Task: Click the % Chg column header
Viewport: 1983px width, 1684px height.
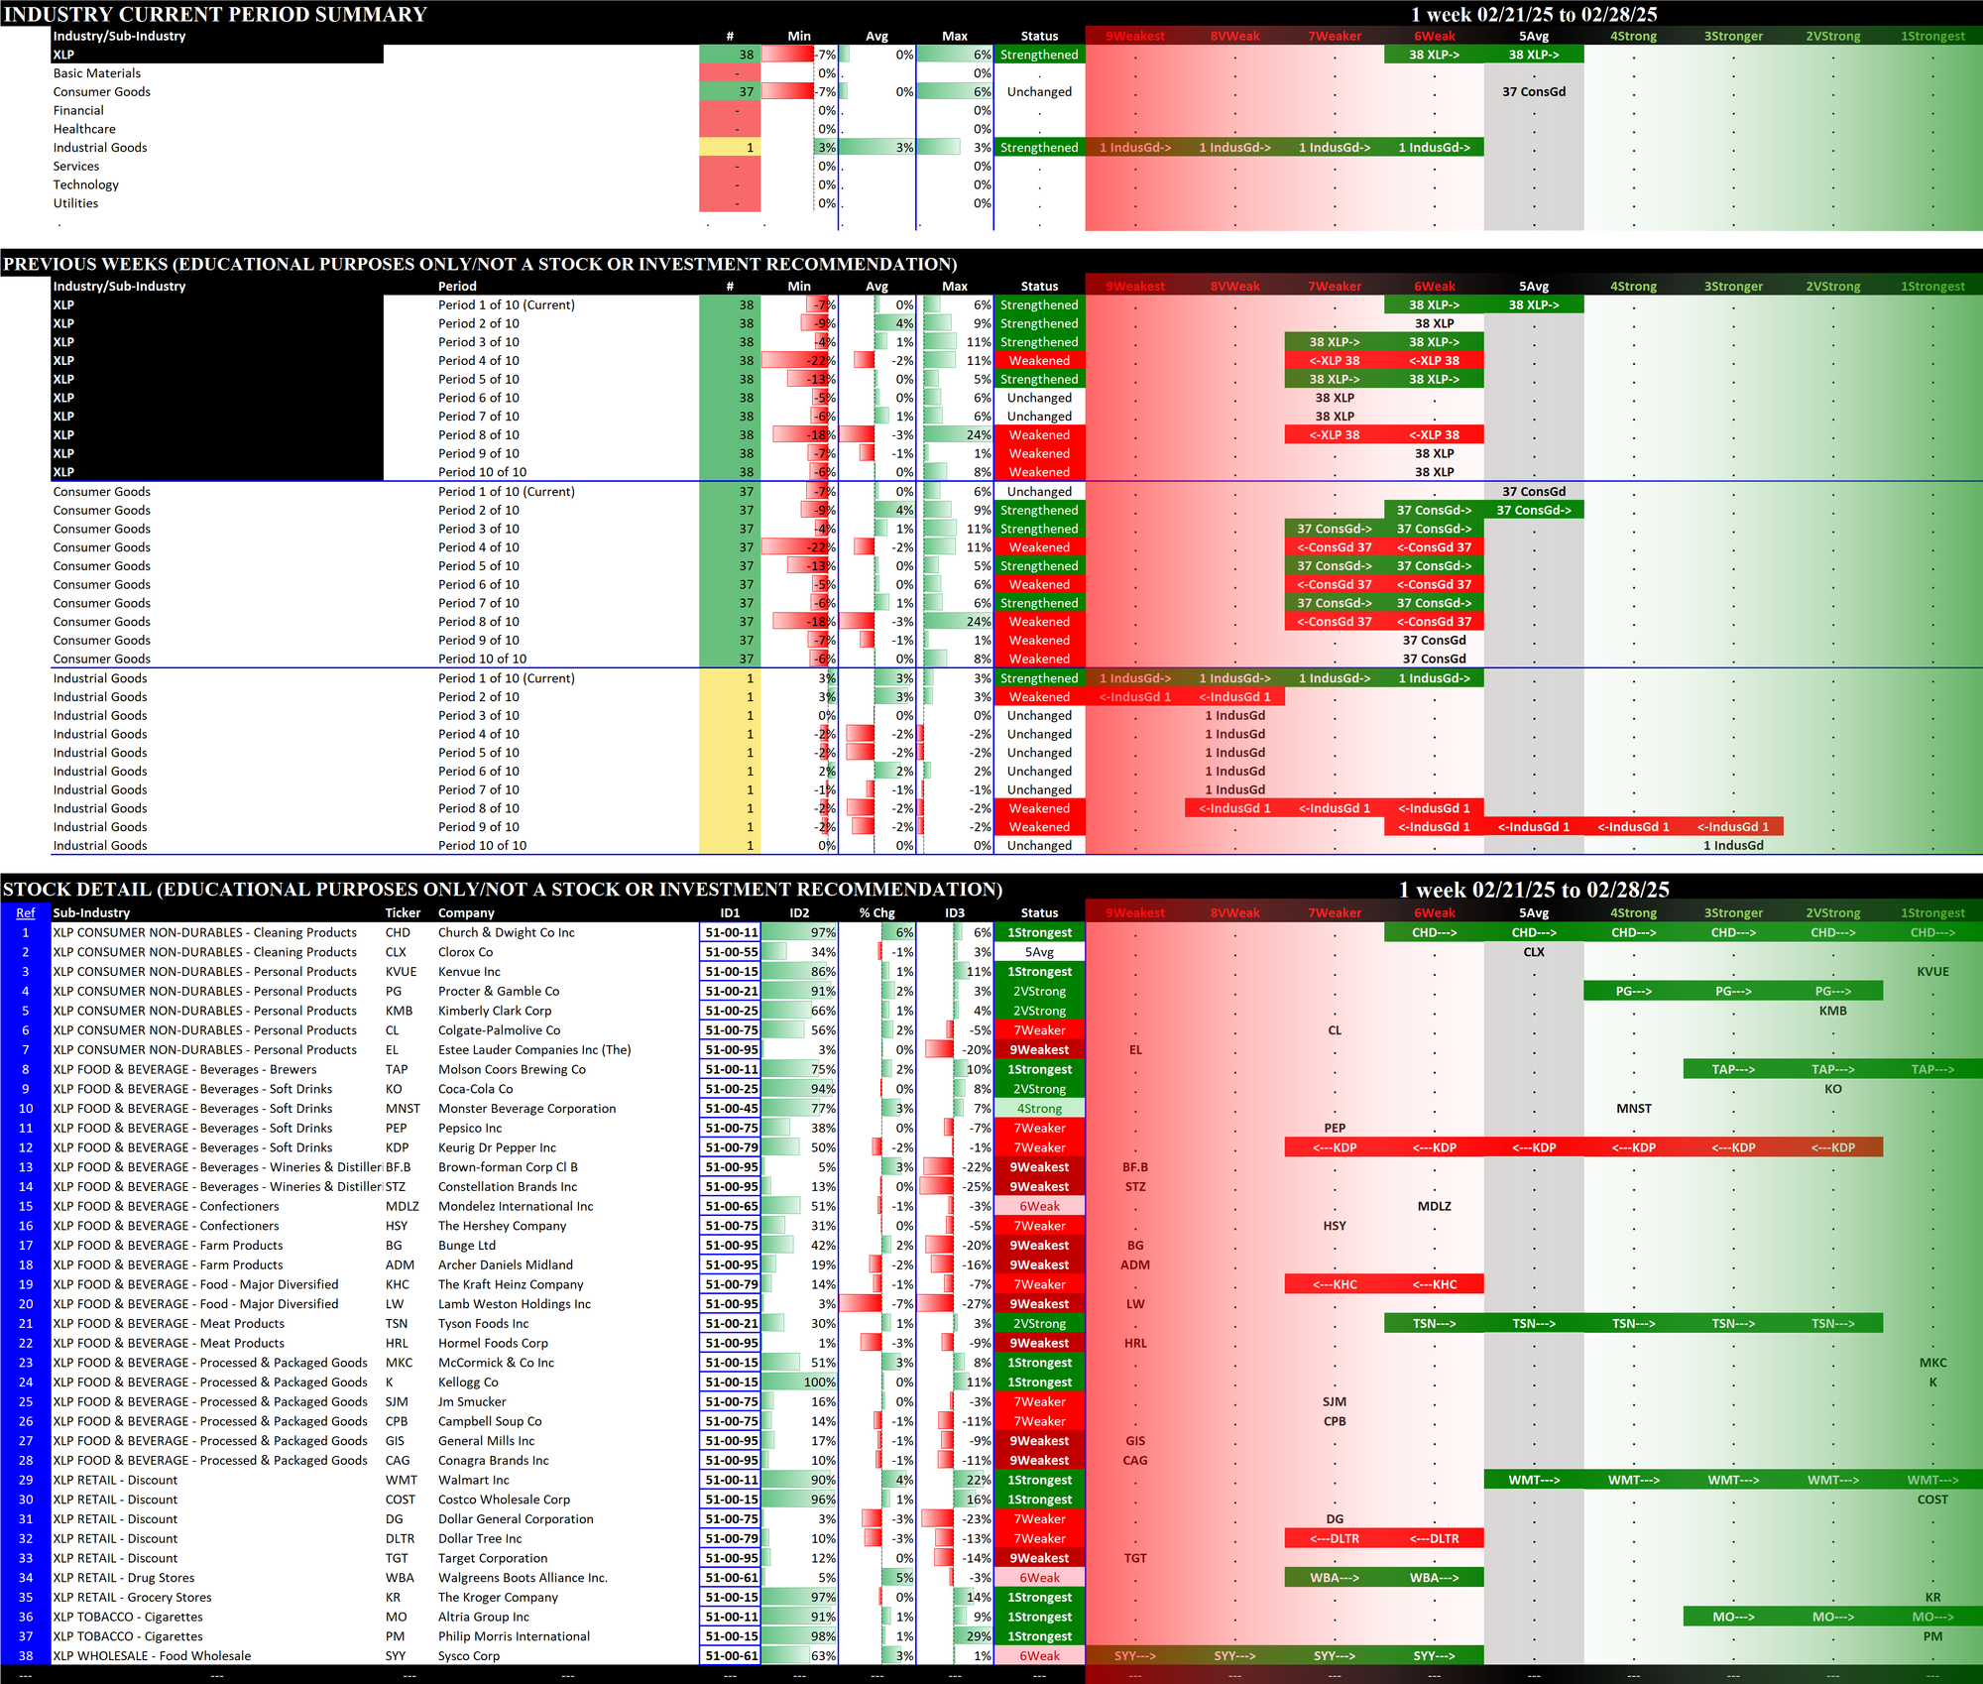Action: (x=876, y=912)
